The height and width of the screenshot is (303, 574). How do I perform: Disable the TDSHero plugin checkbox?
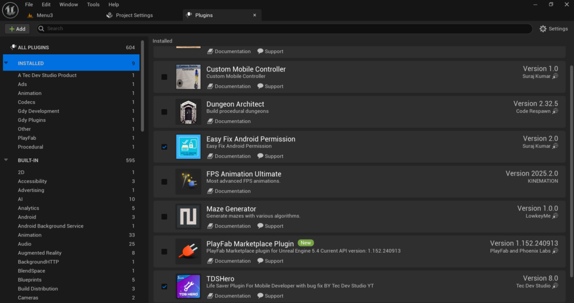point(164,287)
